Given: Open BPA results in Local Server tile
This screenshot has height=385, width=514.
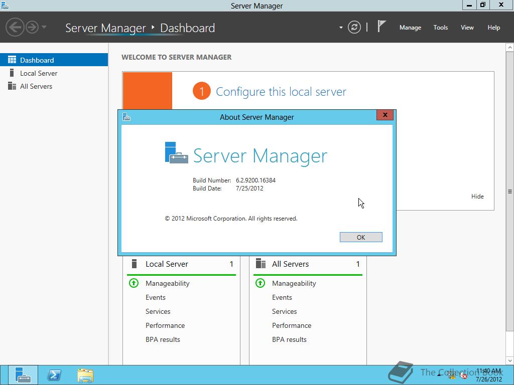Looking at the screenshot, I should (163, 339).
